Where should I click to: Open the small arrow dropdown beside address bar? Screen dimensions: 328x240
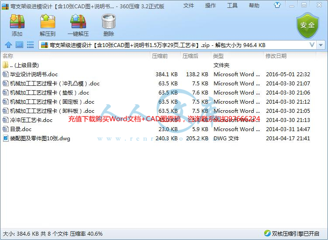pyautogui.click(x=321, y=45)
